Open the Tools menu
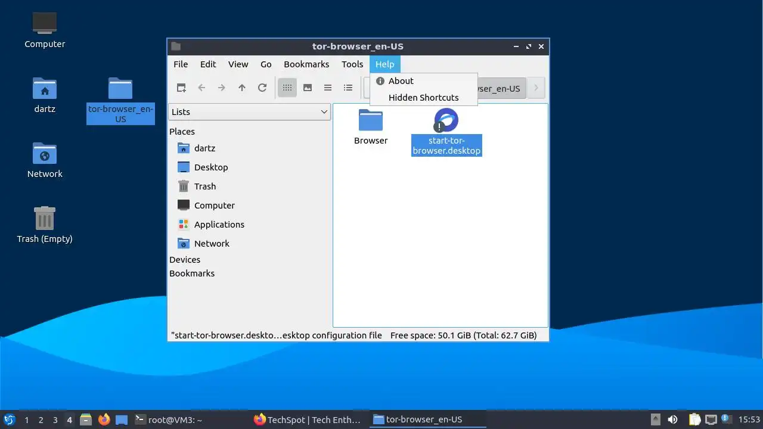Image resolution: width=763 pixels, height=429 pixels. point(352,64)
